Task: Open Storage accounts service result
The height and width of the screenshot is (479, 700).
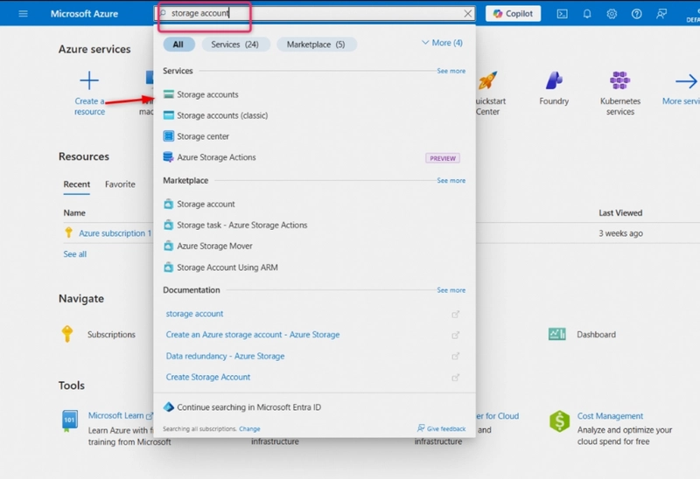Action: coord(207,94)
